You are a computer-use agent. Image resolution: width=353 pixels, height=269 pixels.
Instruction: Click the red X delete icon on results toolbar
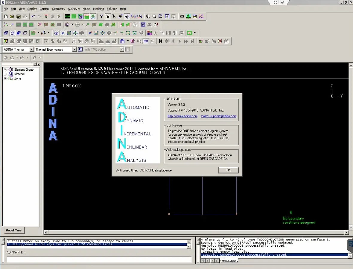pos(220,41)
